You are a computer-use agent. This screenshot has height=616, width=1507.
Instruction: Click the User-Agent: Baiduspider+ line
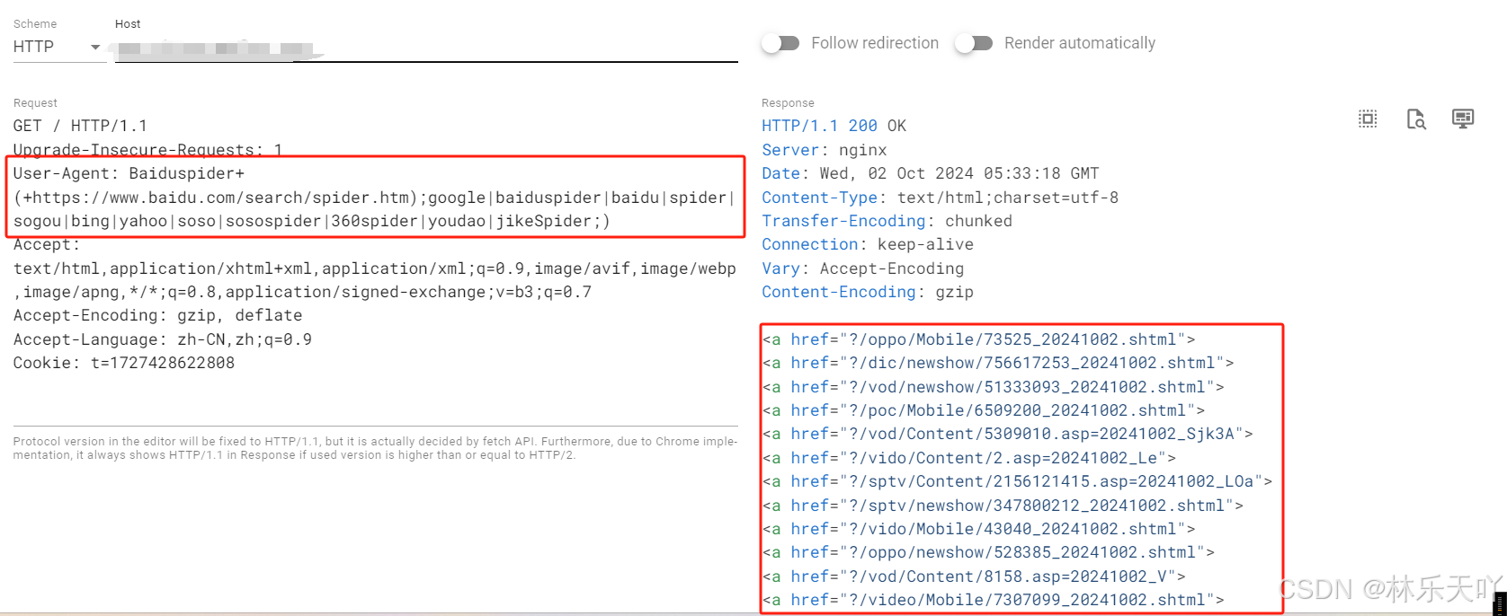129,173
